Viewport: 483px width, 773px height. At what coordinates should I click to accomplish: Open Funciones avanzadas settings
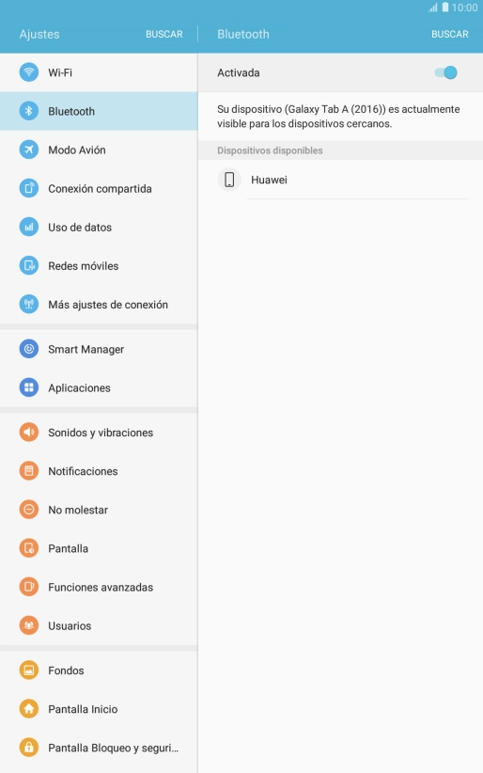(99, 587)
